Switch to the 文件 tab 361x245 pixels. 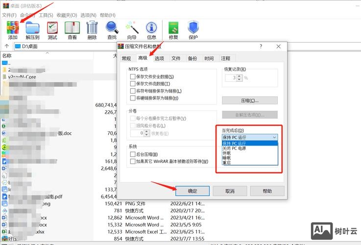click(176, 58)
